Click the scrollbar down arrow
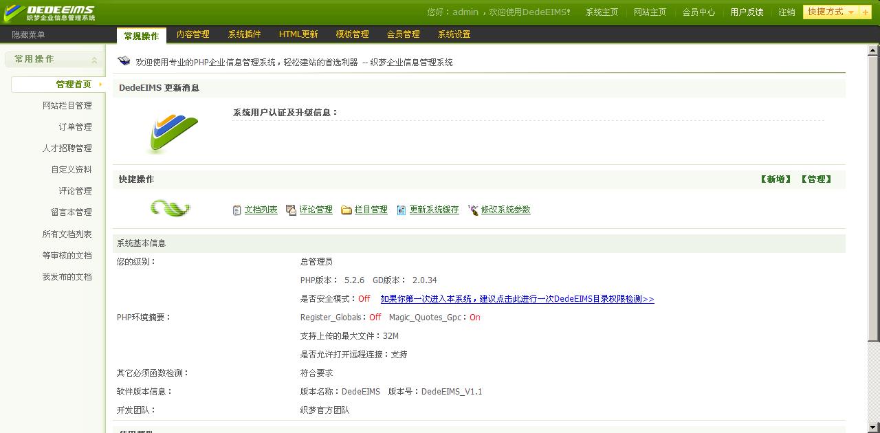The image size is (880, 433). pos(873,427)
